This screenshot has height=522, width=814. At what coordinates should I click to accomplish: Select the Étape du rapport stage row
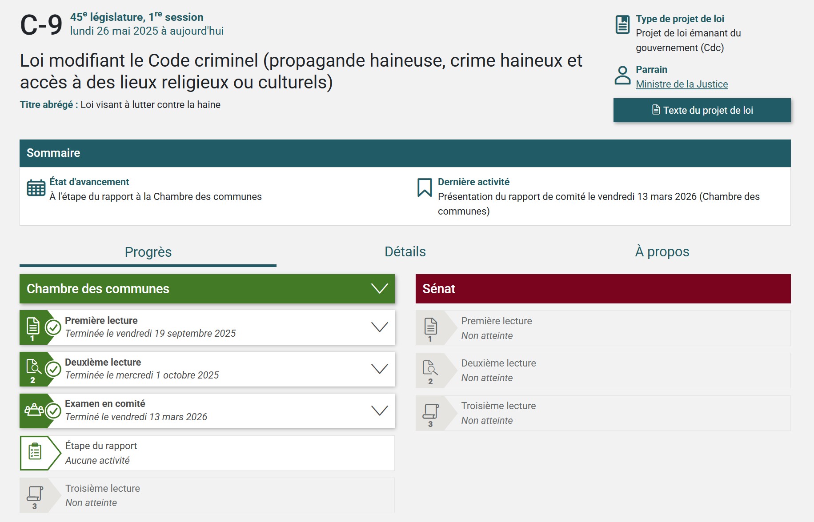click(207, 453)
